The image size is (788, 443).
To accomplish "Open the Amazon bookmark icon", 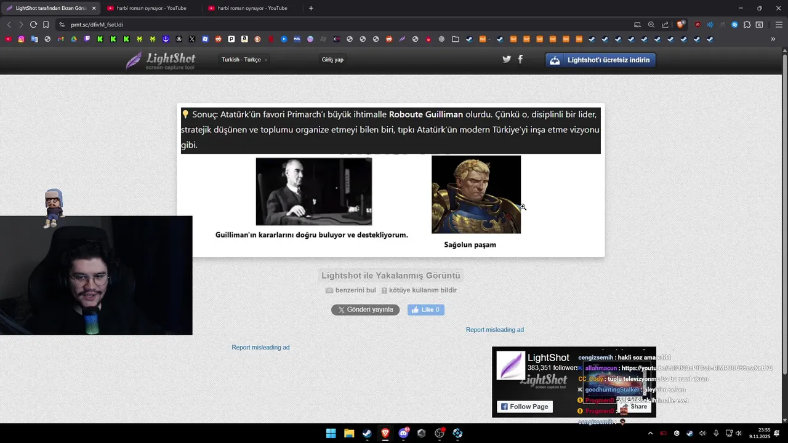I will tap(244, 39).
